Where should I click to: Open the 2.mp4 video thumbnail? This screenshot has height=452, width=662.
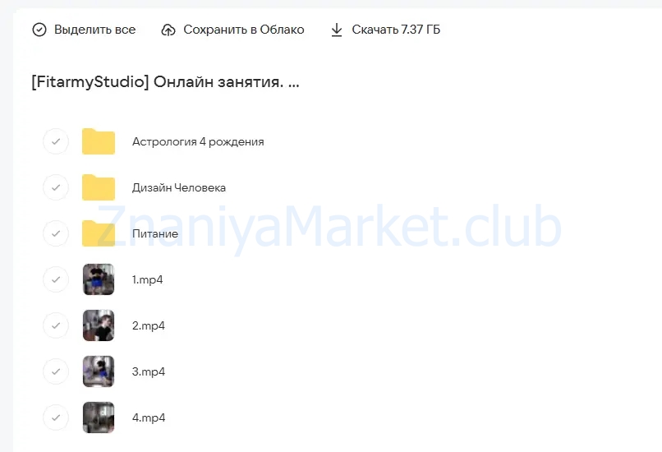click(x=99, y=325)
